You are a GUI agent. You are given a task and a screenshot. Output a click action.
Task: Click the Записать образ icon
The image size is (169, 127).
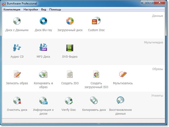[17, 74]
